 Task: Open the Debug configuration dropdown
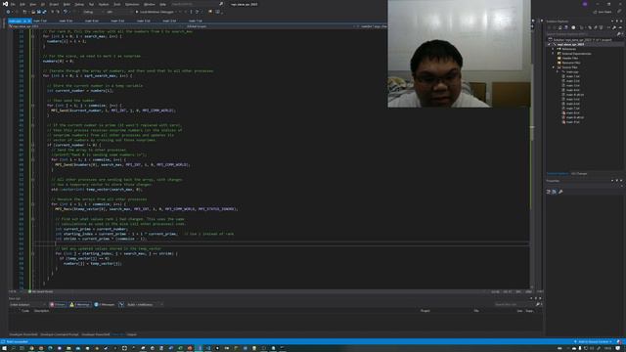pos(93,12)
